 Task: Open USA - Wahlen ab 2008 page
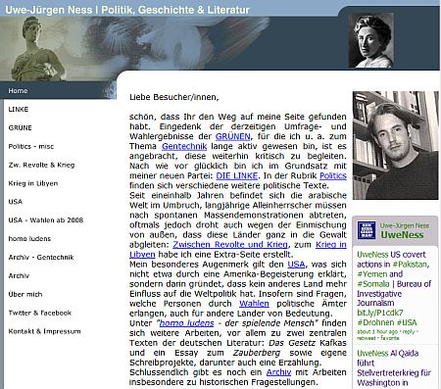[46, 220]
